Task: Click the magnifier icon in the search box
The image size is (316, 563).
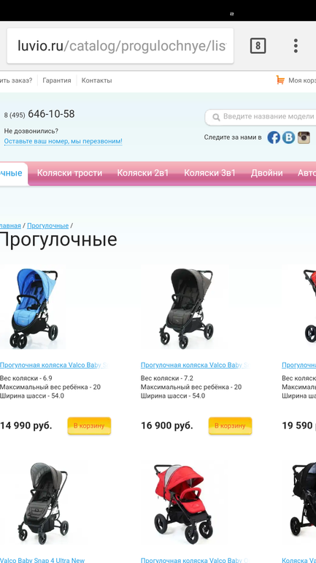Action: (x=216, y=117)
